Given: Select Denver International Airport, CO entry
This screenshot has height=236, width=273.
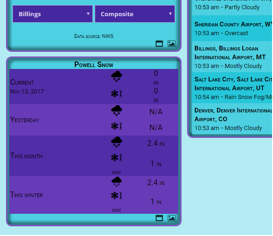Looking at the screenshot, I should tap(232, 119).
